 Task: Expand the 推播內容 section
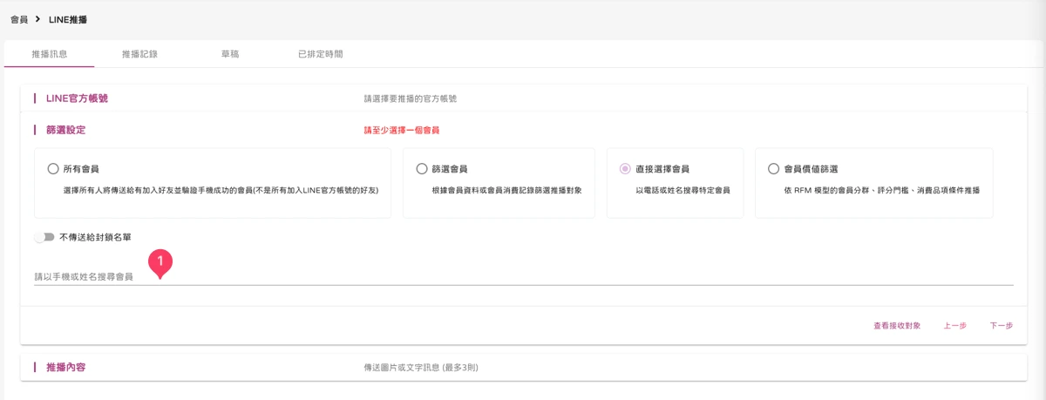pyautogui.click(x=523, y=368)
